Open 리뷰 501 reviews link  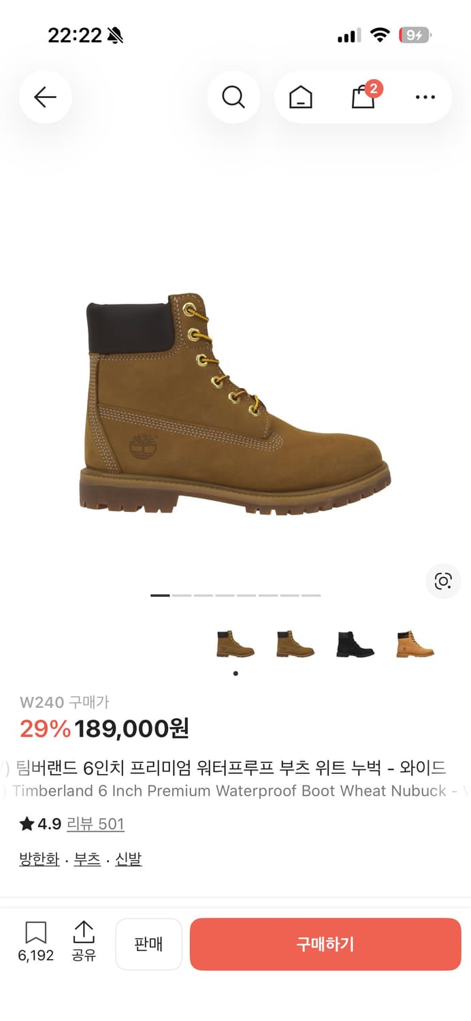click(95, 824)
